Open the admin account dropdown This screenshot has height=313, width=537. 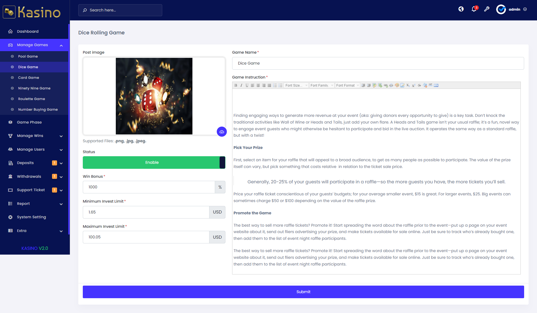tap(512, 9)
